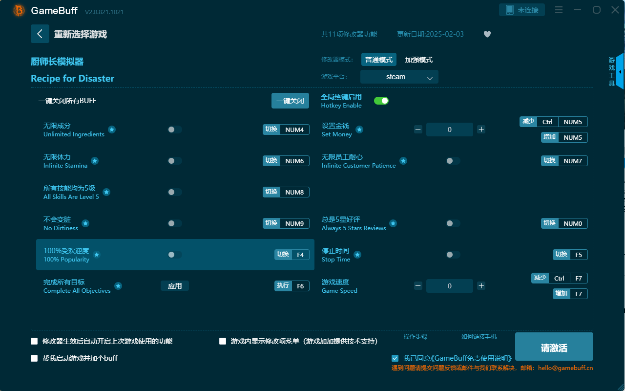Click the phone icon in the 未连接 button

(509, 9)
